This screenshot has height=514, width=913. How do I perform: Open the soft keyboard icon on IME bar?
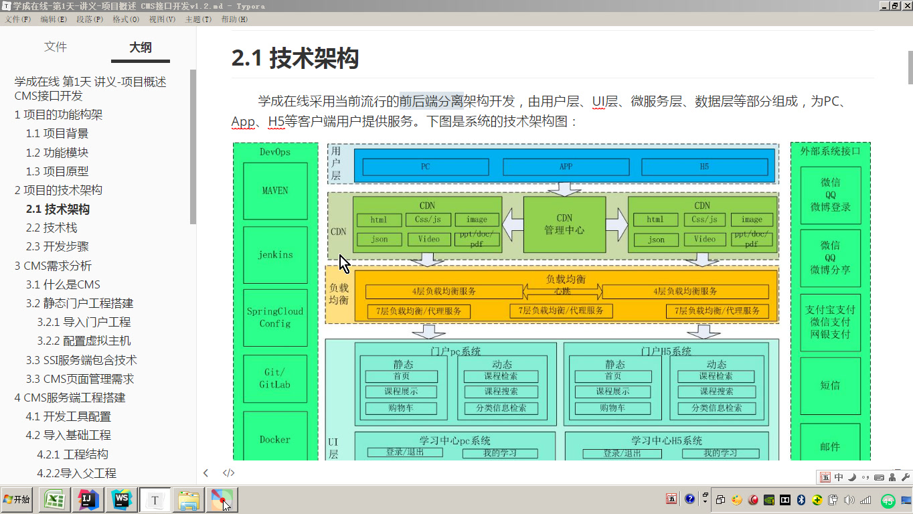click(879, 477)
